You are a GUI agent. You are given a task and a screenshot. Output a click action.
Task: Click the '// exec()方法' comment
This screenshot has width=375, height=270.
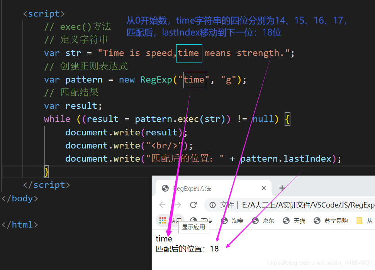(78, 27)
